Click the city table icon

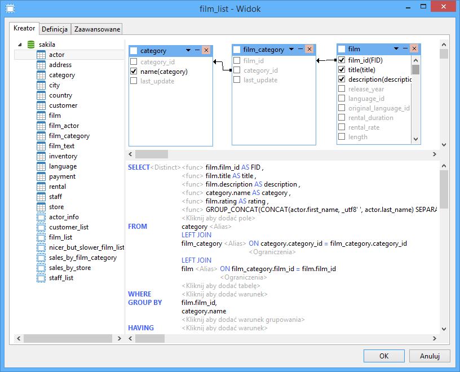point(41,85)
